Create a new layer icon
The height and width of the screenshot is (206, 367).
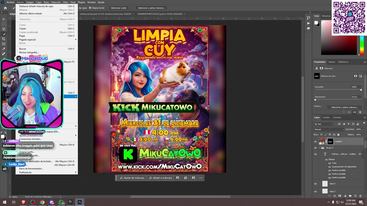(355, 196)
